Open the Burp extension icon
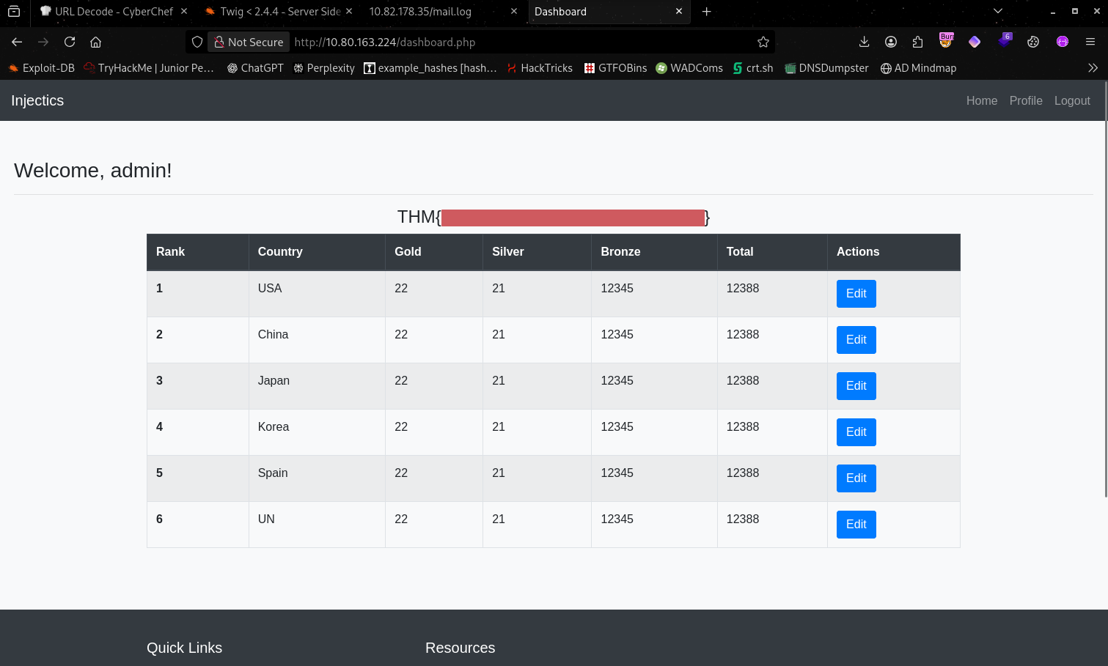Viewport: 1108px width, 666px height. 946,41
